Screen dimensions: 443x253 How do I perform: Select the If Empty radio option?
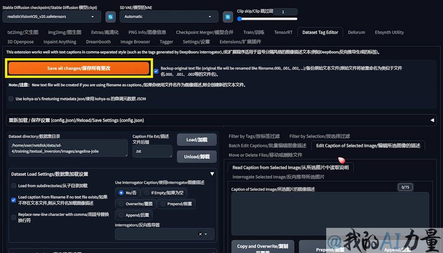pyautogui.click(x=164, y=193)
